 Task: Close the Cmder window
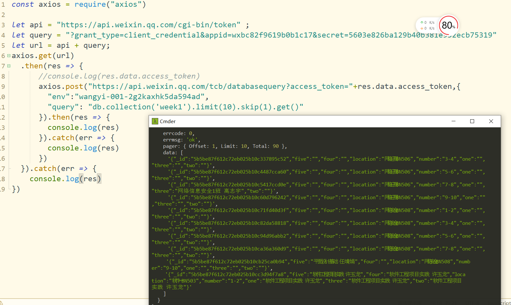491,121
